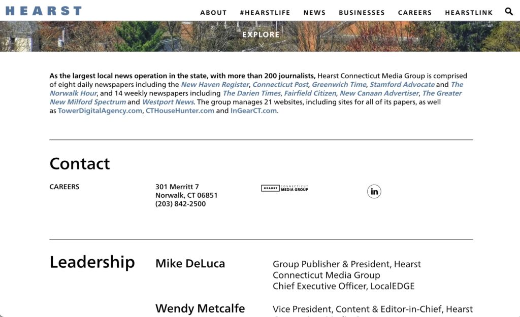520x317 pixels.
Task: Click the search magnifier icon
Action: point(509,12)
